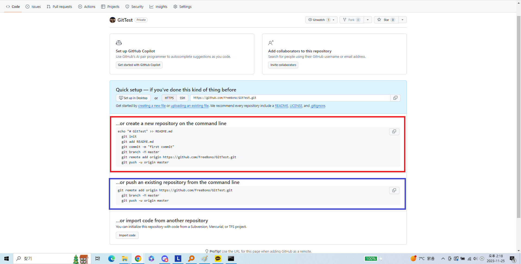Image resolution: width=521 pixels, height=264 pixels.
Task: Click the repository URL input field
Action: tap(290, 98)
